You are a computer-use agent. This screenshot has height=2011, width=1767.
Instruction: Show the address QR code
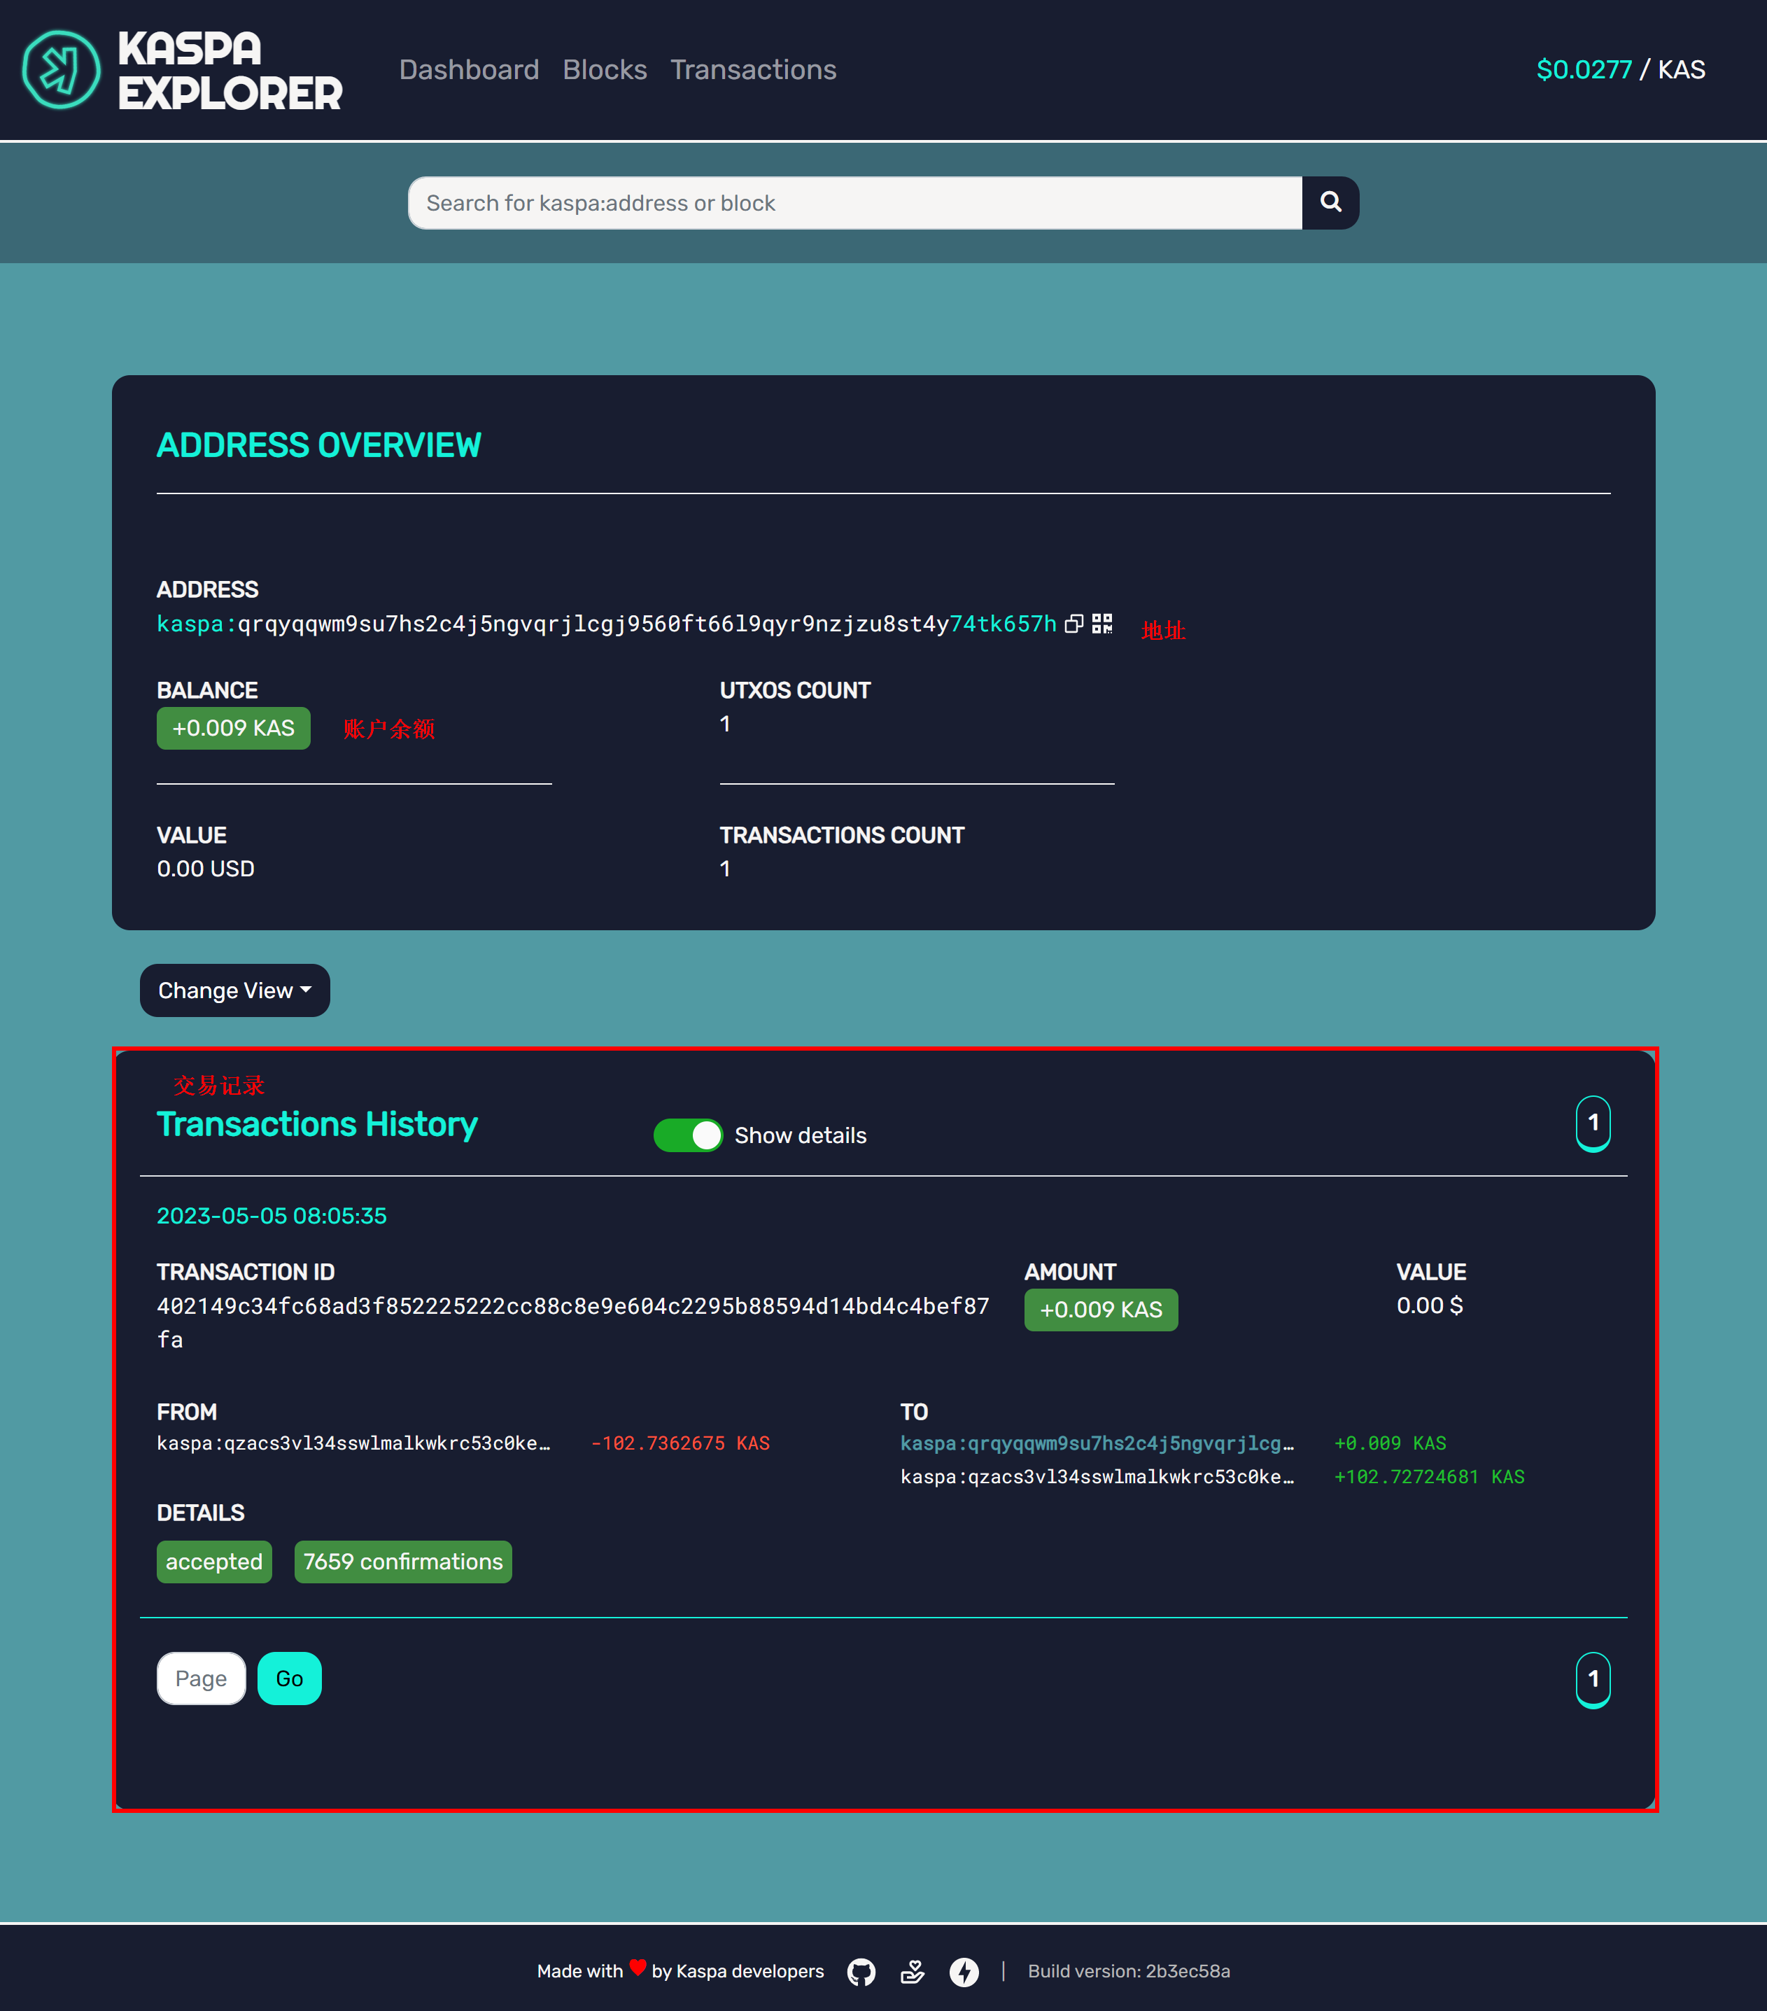(1102, 624)
